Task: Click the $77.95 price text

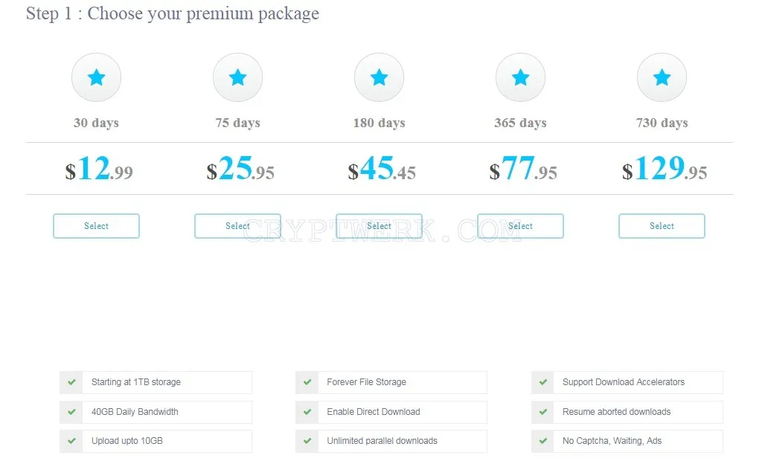Action: (523, 169)
